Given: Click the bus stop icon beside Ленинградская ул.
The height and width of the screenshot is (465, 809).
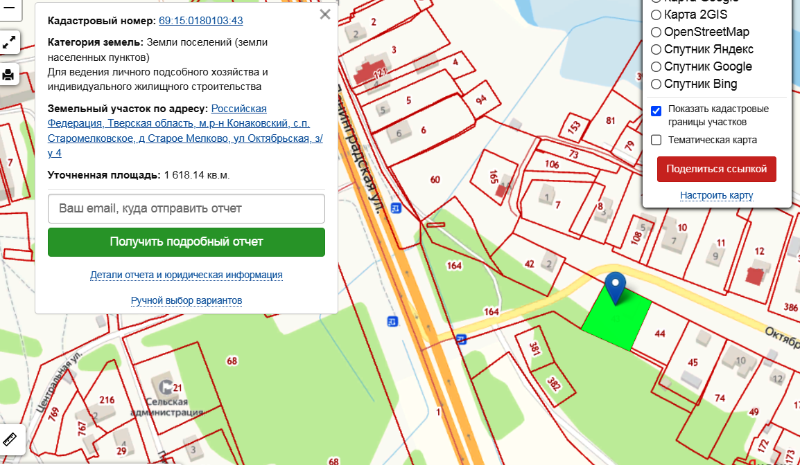Looking at the screenshot, I should tap(396, 208).
